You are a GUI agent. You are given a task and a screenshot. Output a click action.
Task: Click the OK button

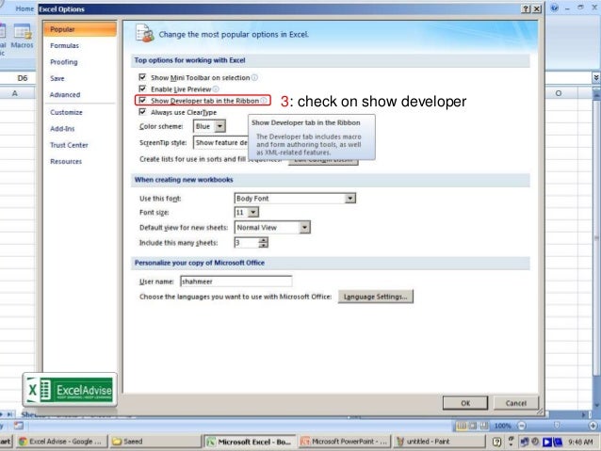click(465, 403)
